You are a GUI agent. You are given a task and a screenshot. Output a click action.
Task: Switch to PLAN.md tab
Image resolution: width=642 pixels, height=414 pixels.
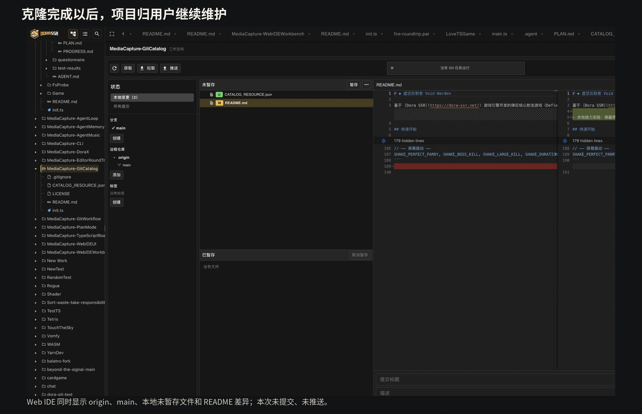[x=564, y=34]
